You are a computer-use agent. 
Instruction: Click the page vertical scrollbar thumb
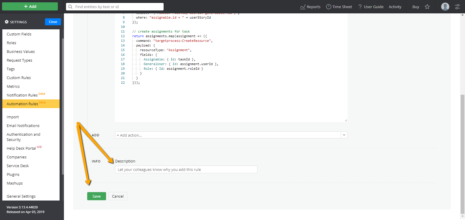[462, 154]
